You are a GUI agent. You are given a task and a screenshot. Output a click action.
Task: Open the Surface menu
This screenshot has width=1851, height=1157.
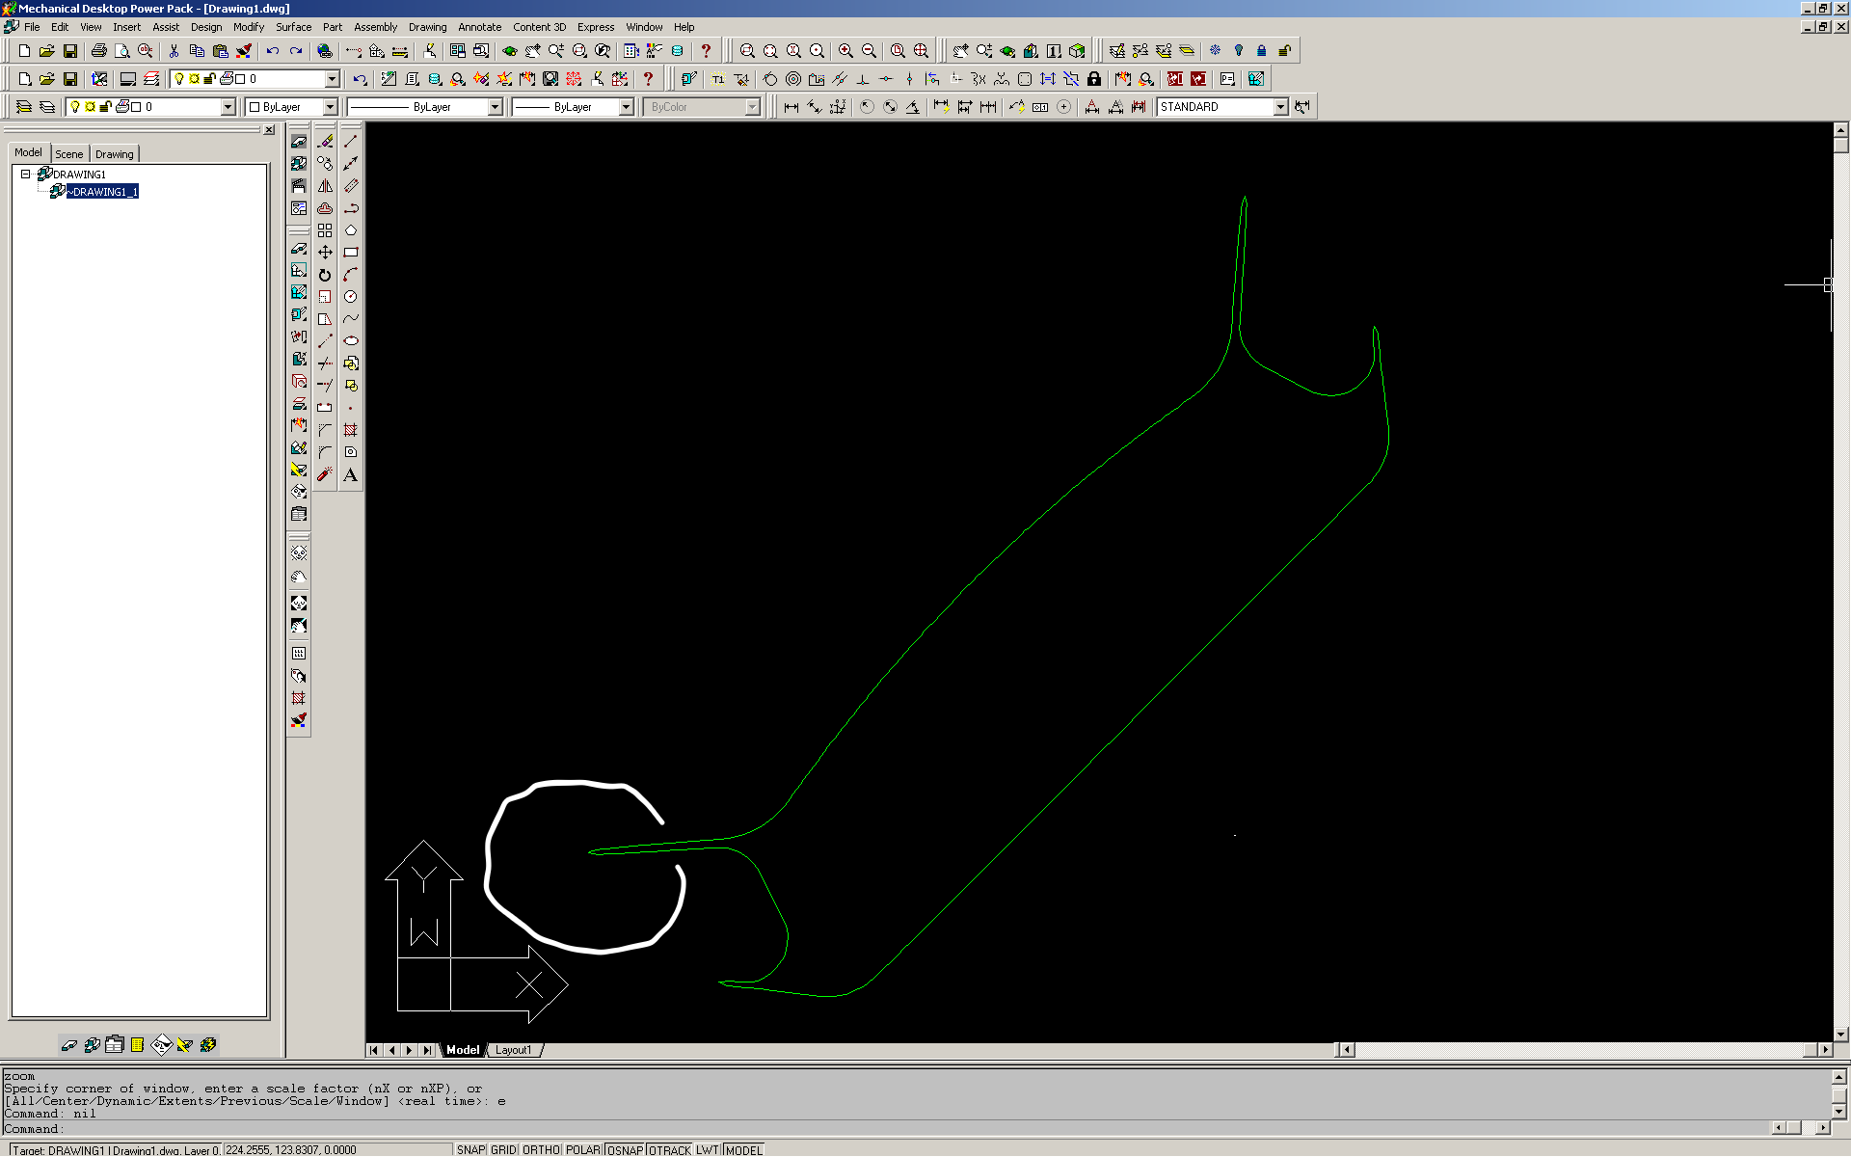pyautogui.click(x=293, y=27)
